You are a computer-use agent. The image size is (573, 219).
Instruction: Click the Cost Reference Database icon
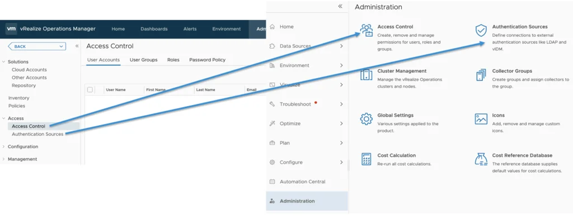(x=481, y=159)
